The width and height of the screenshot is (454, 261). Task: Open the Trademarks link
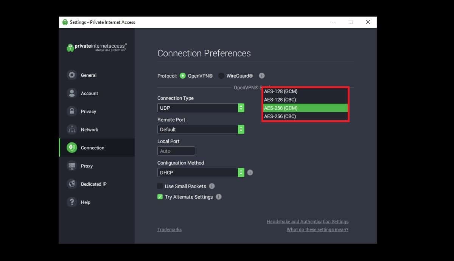(x=169, y=230)
